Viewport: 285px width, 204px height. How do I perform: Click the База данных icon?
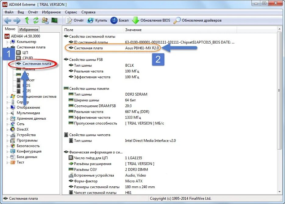click(x=13, y=157)
